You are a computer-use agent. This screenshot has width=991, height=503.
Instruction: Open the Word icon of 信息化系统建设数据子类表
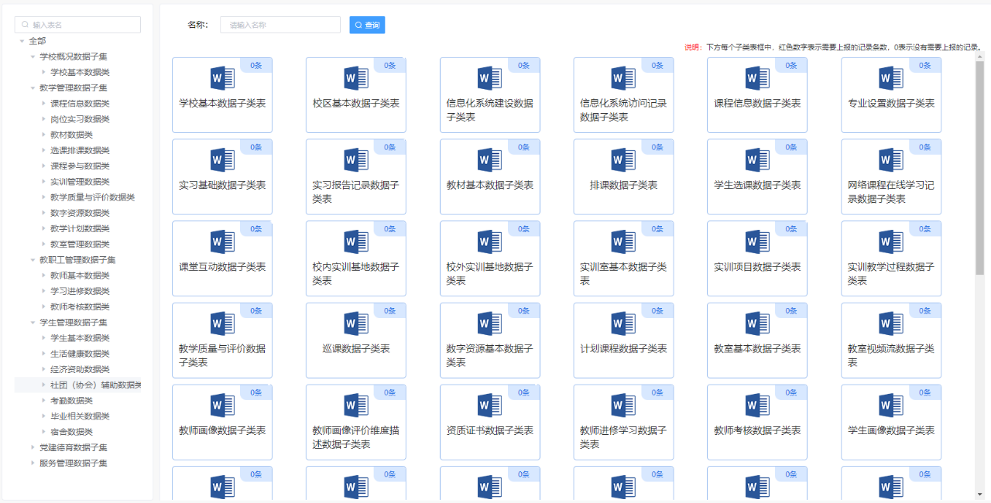(489, 78)
